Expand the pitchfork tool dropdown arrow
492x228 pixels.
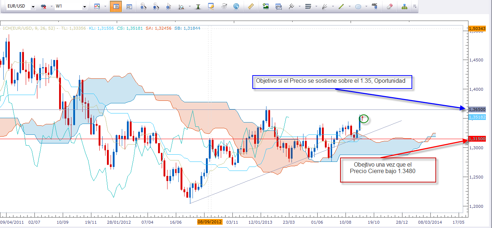coord(299,7)
